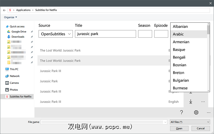
Task: Click Subtitles for Netflix in breadcrumb path
Action: [46, 10]
